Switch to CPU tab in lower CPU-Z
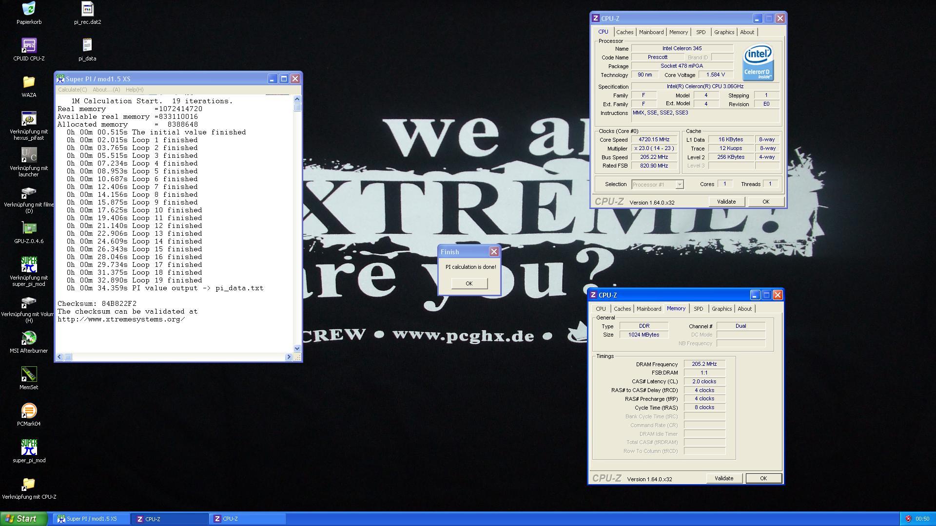Screen dimensions: 936x526 click(x=601, y=309)
